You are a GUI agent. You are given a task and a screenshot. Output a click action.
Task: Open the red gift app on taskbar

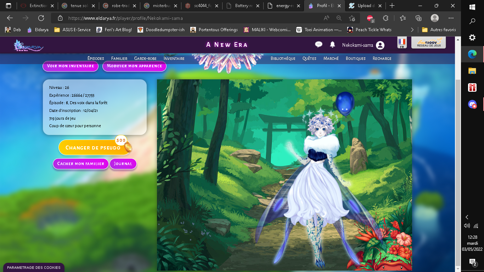coord(472,87)
